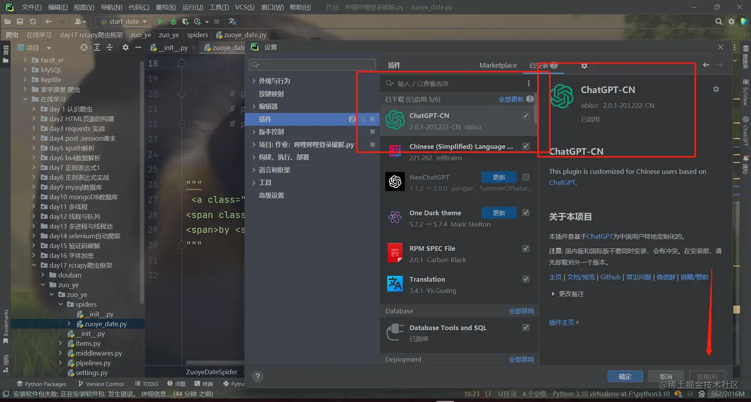Switch to Marketplace tab
This screenshot has width=751, height=402.
[x=498, y=66]
